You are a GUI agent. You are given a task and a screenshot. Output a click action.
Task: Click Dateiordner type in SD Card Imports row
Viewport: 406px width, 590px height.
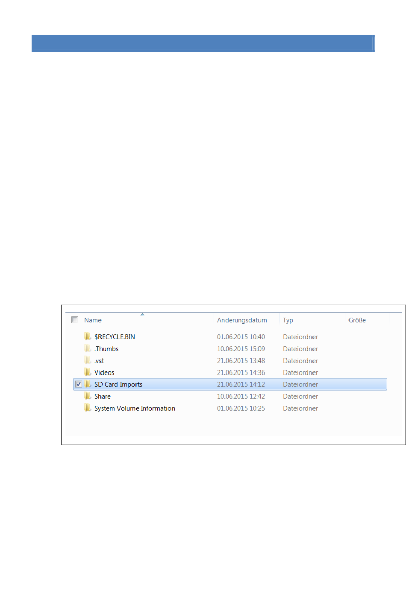tap(300, 384)
